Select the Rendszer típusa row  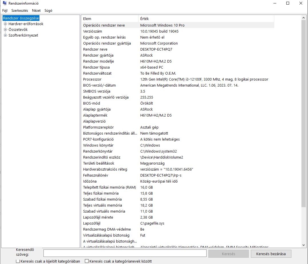pyautogui.click(x=178, y=67)
